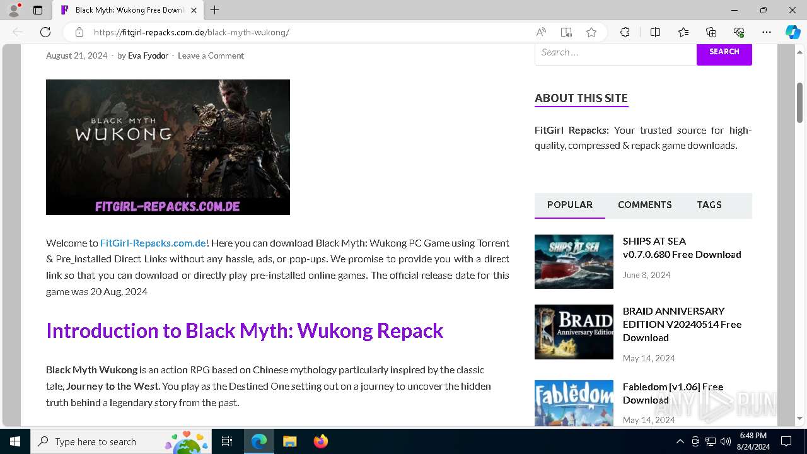
Task: Open Settings and more ellipsis menu
Action: 767,32
